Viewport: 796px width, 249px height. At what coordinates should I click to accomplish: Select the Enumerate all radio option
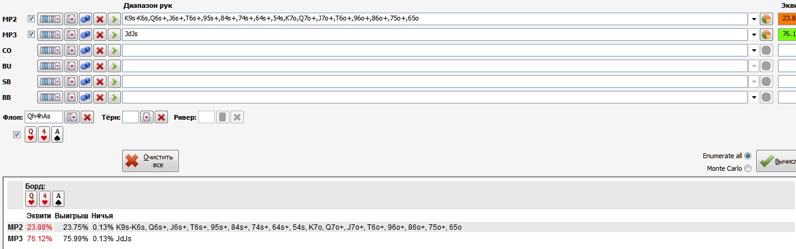click(x=748, y=156)
